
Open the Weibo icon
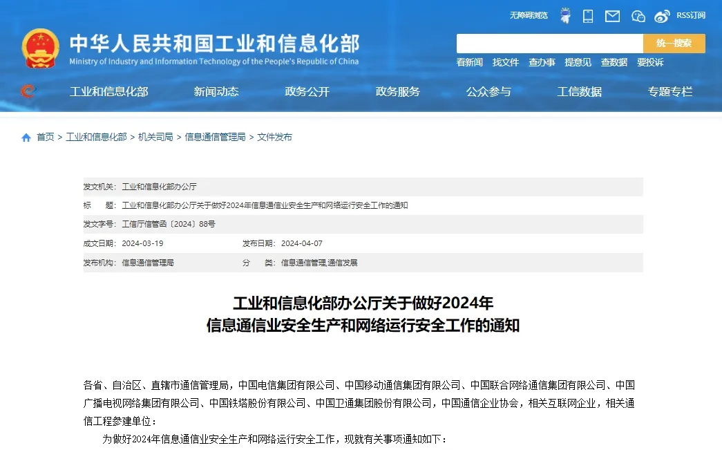(x=662, y=16)
